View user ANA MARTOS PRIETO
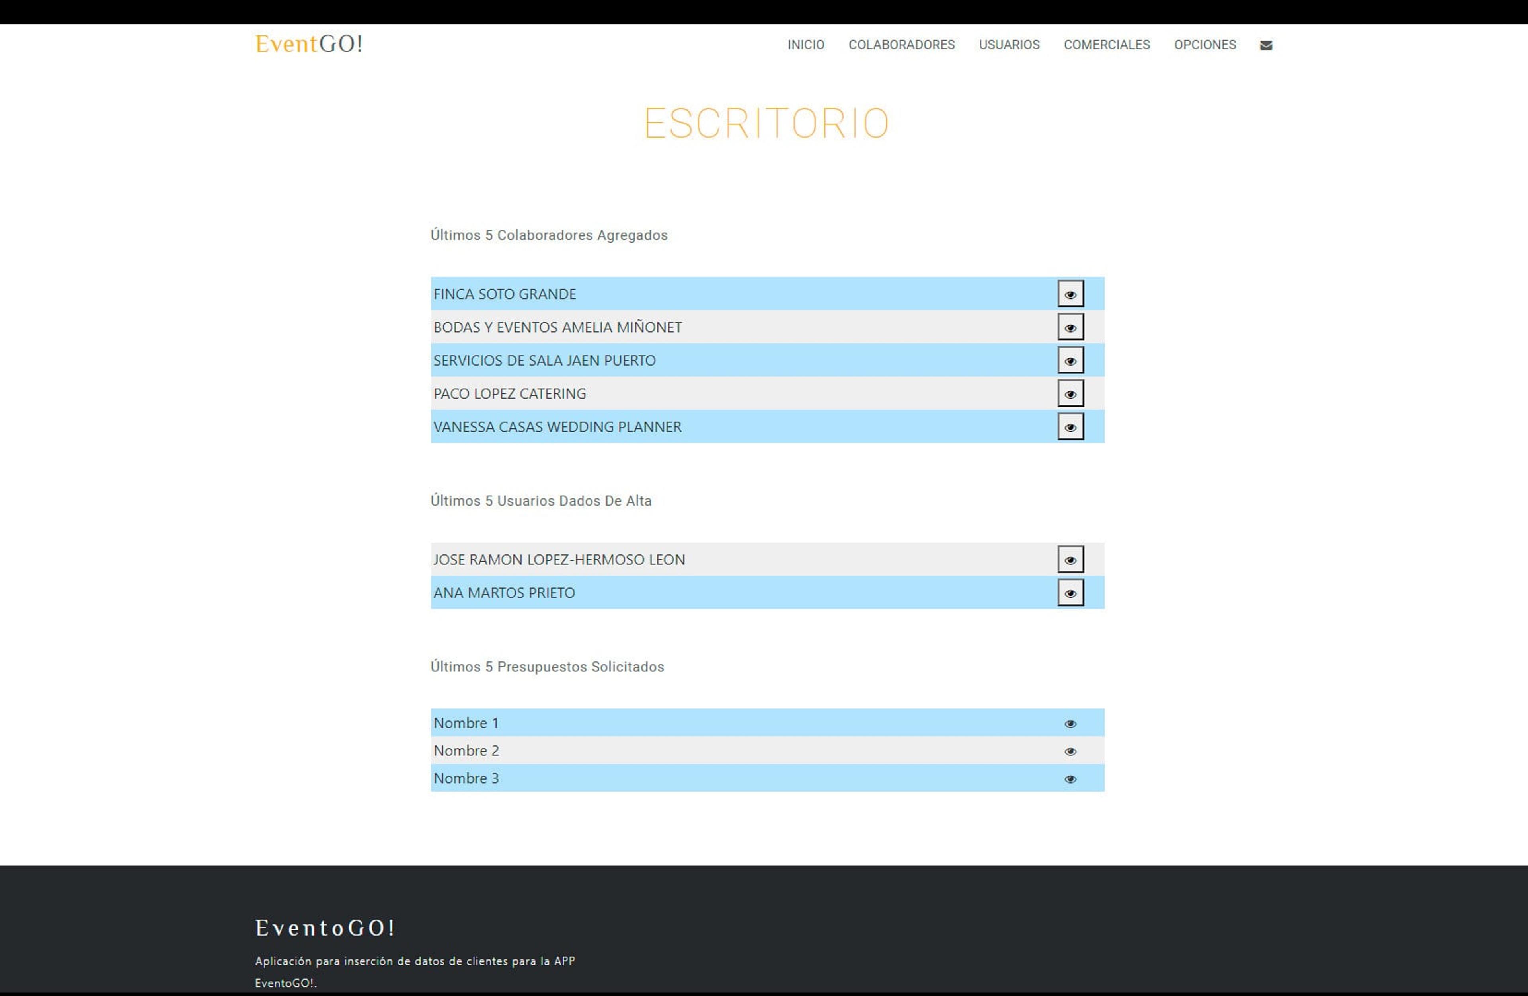This screenshot has width=1528, height=996. (x=1070, y=593)
